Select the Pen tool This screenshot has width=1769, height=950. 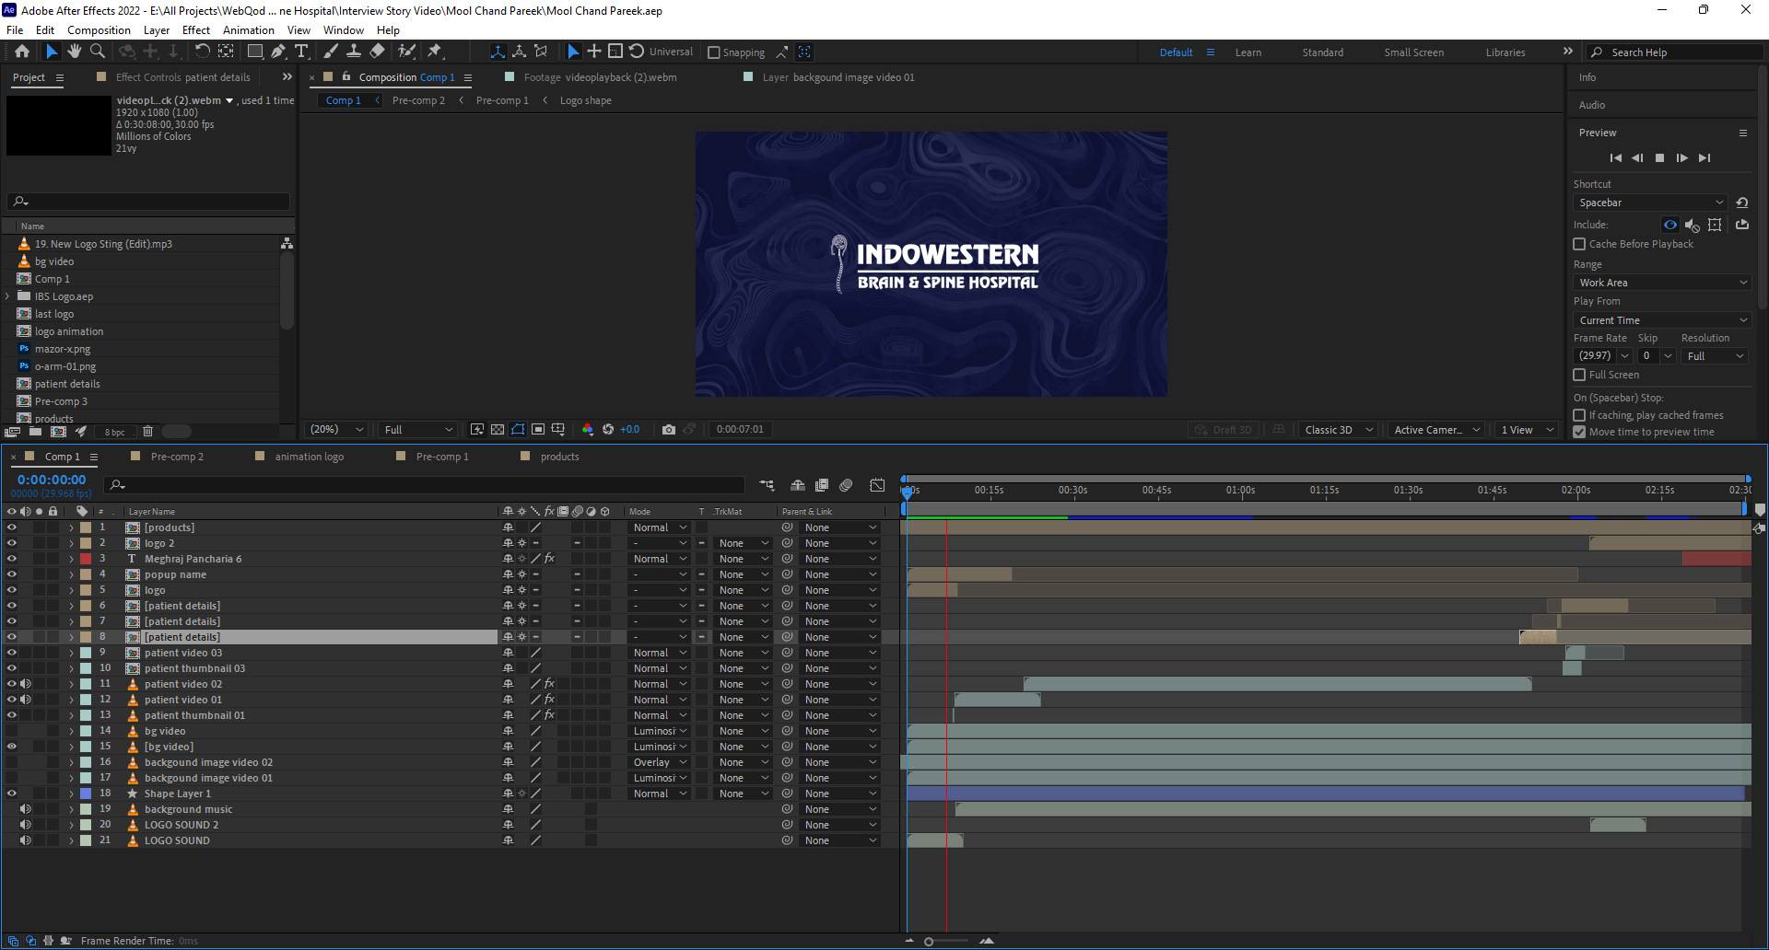pyautogui.click(x=278, y=52)
